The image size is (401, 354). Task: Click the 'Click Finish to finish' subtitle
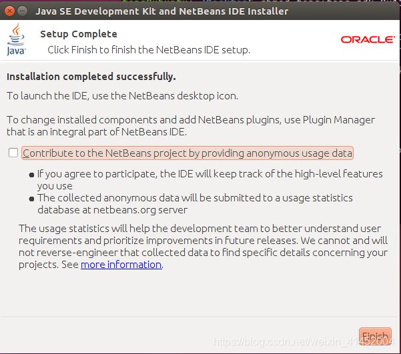[148, 50]
